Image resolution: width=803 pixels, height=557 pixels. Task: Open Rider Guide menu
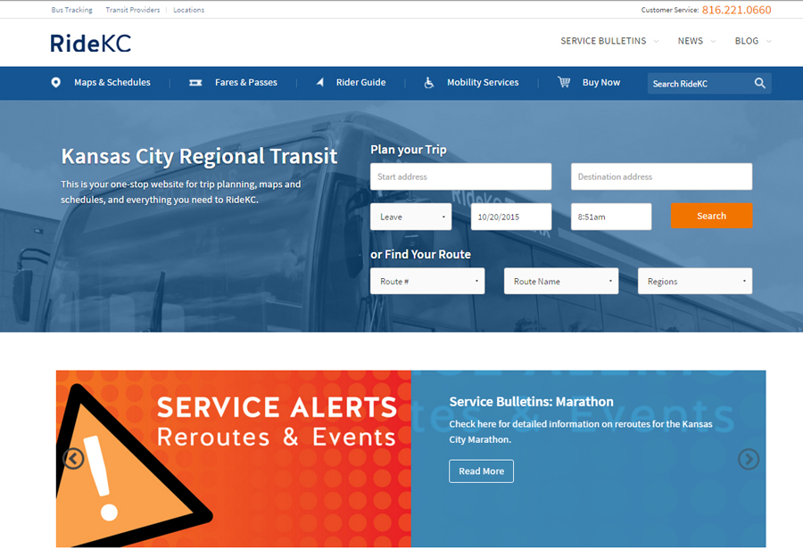coord(360,82)
